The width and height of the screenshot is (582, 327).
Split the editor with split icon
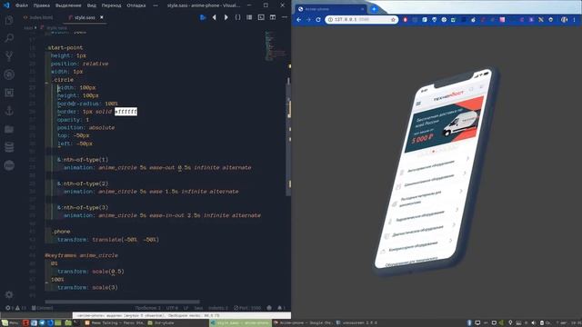[273, 17]
